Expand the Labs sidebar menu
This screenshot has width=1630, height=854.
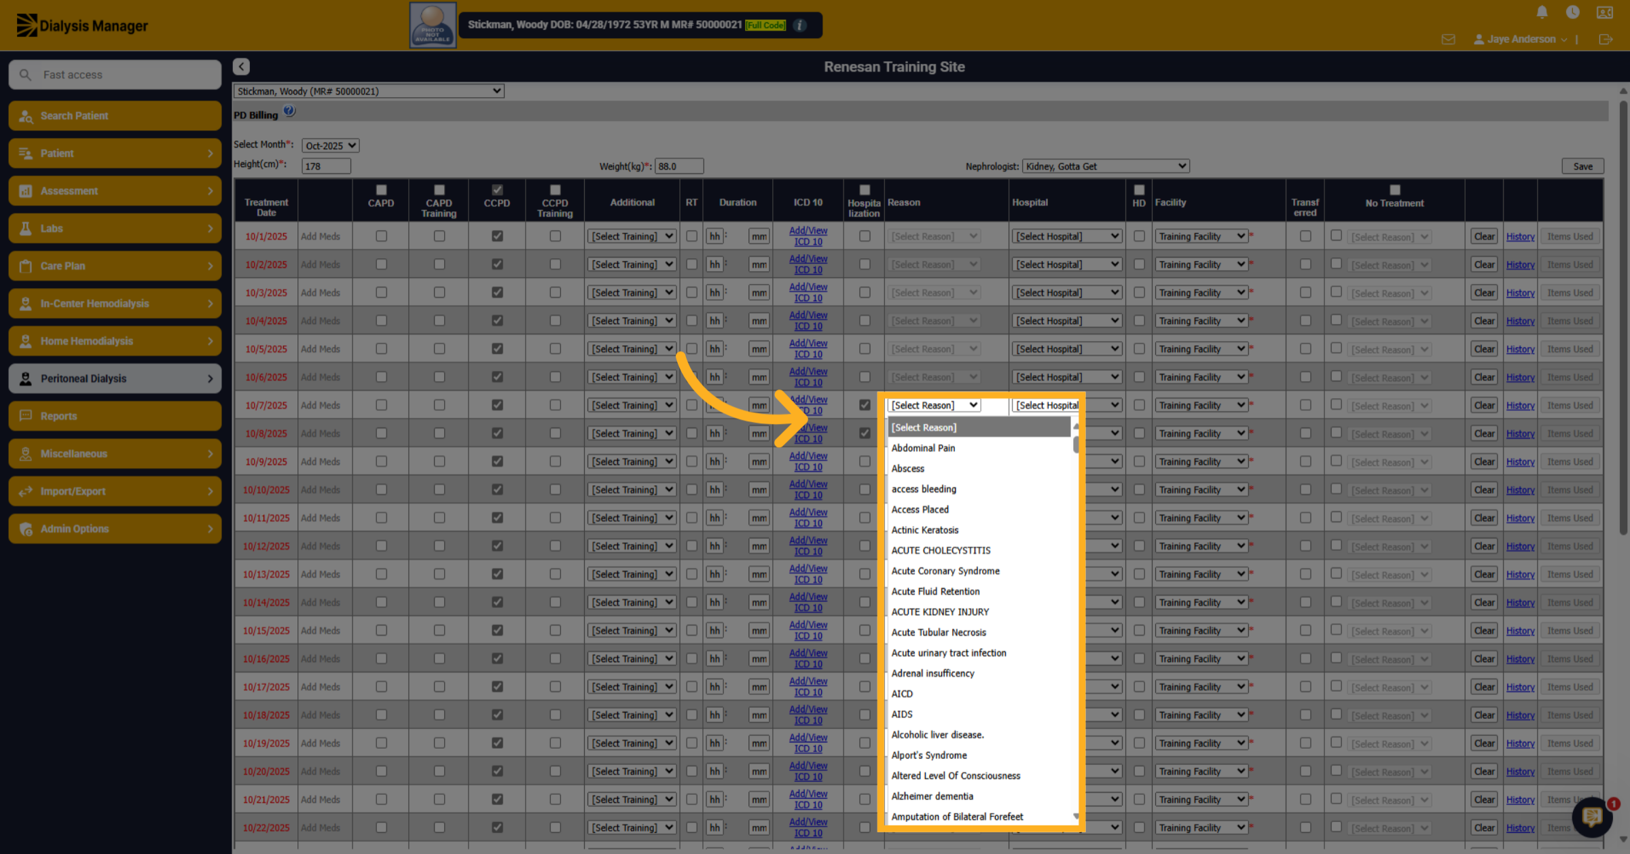click(x=115, y=228)
